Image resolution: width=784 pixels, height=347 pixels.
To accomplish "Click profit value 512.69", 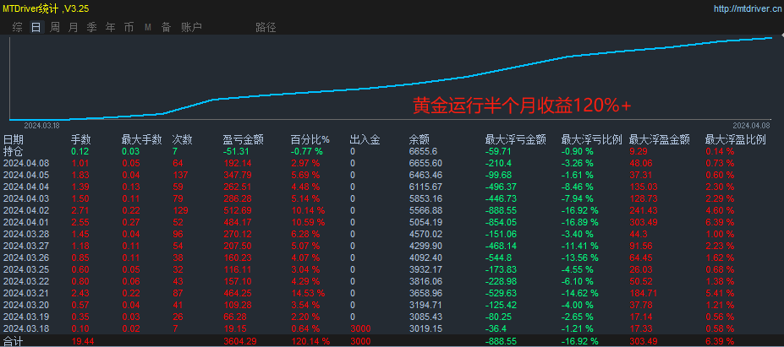I will point(238,210).
